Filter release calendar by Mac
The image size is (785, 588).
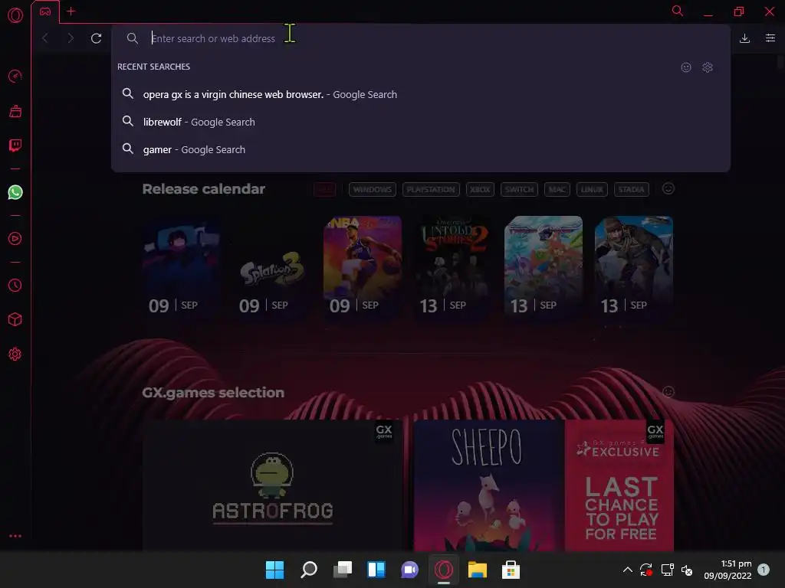557,190
